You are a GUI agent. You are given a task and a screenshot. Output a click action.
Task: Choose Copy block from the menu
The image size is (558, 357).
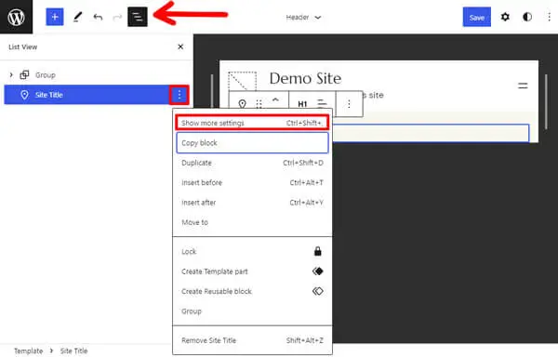click(252, 143)
